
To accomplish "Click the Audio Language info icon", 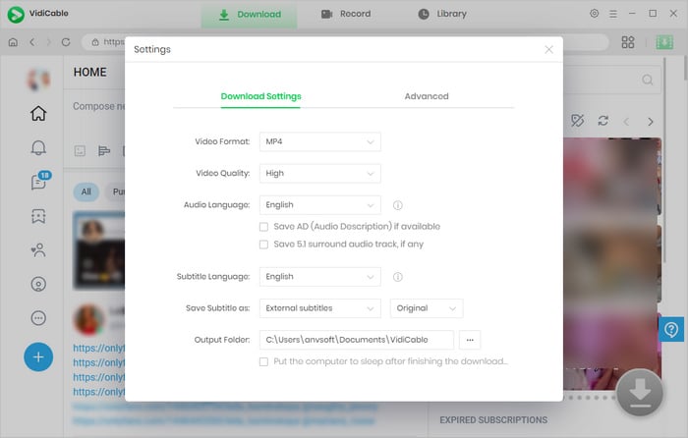I will click(397, 205).
